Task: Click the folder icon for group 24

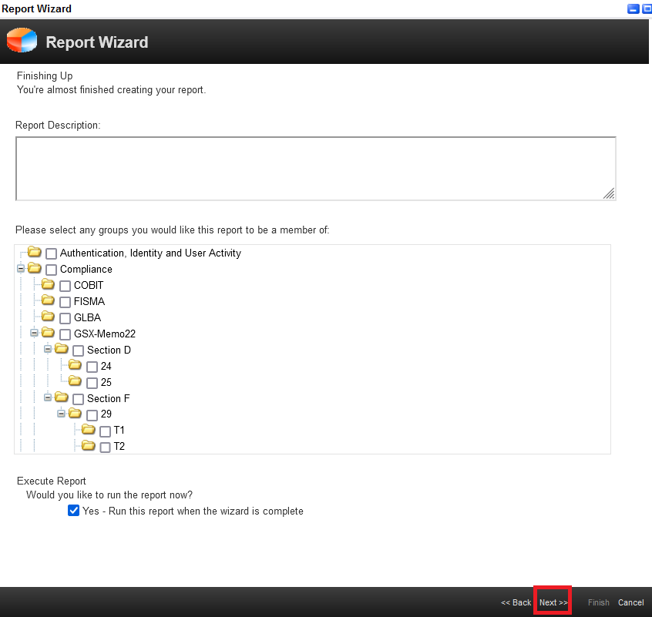Action: (76, 365)
